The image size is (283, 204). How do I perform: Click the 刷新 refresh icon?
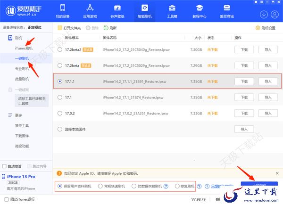coord(106,28)
